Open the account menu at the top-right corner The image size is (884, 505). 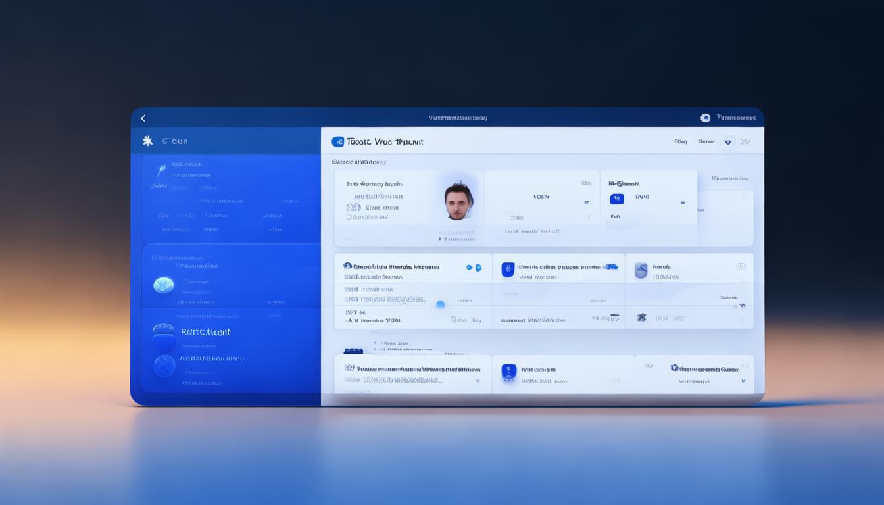coord(705,118)
